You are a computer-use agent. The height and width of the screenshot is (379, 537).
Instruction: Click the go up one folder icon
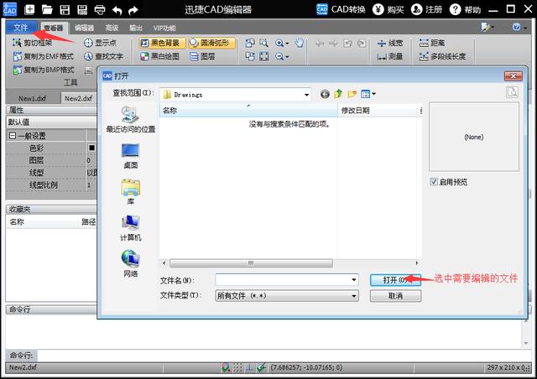[x=338, y=94]
